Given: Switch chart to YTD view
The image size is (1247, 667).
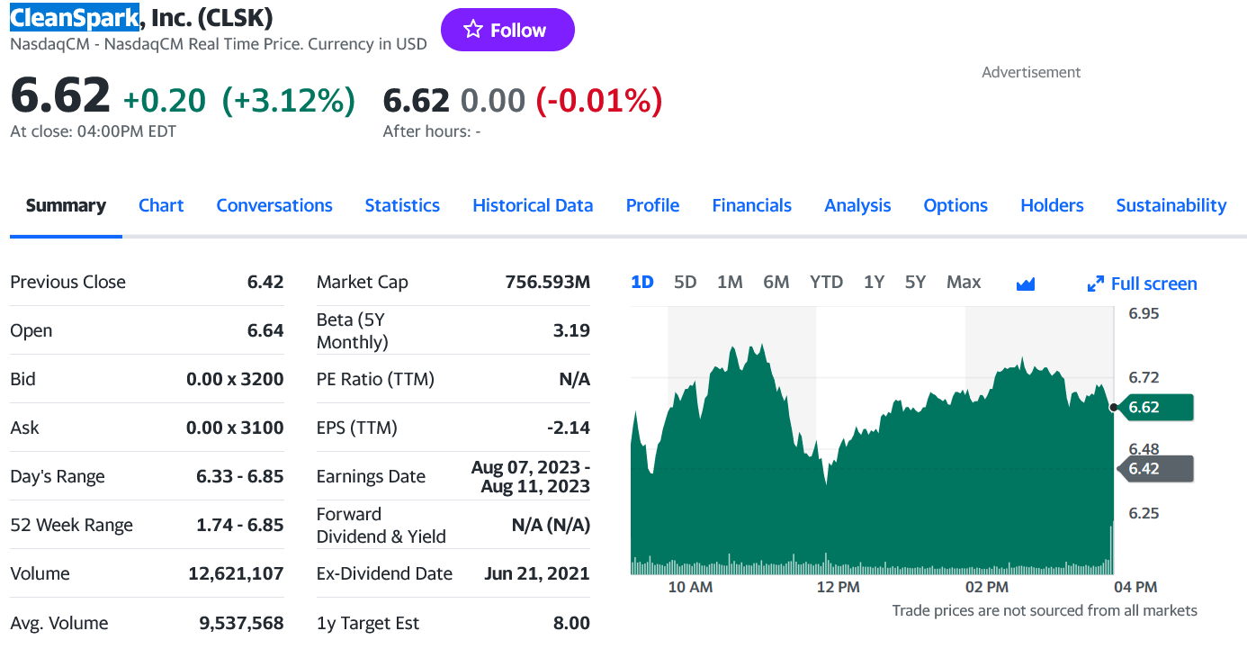Looking at the screenshot, I should (826, 282).
